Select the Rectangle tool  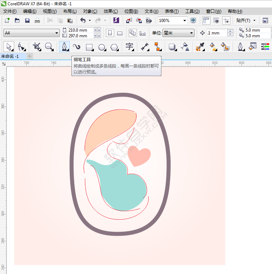click(x=89, y=47)
